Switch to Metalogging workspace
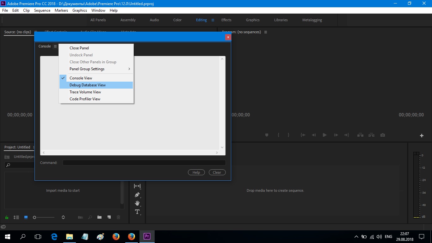 (x=312, y=20)
